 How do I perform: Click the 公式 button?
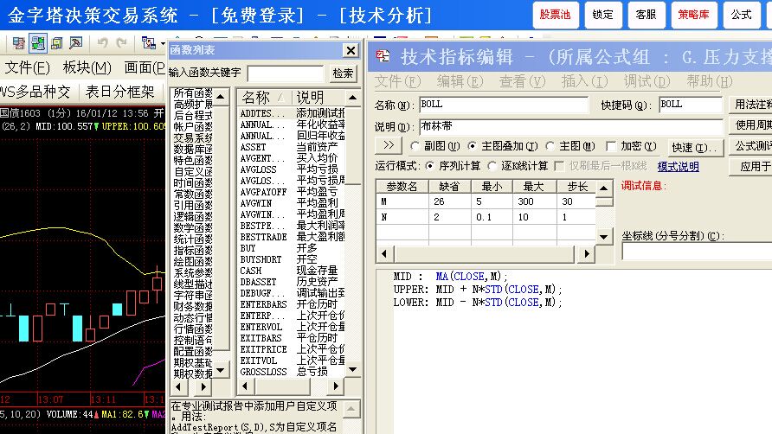click(x=742, y=15)
